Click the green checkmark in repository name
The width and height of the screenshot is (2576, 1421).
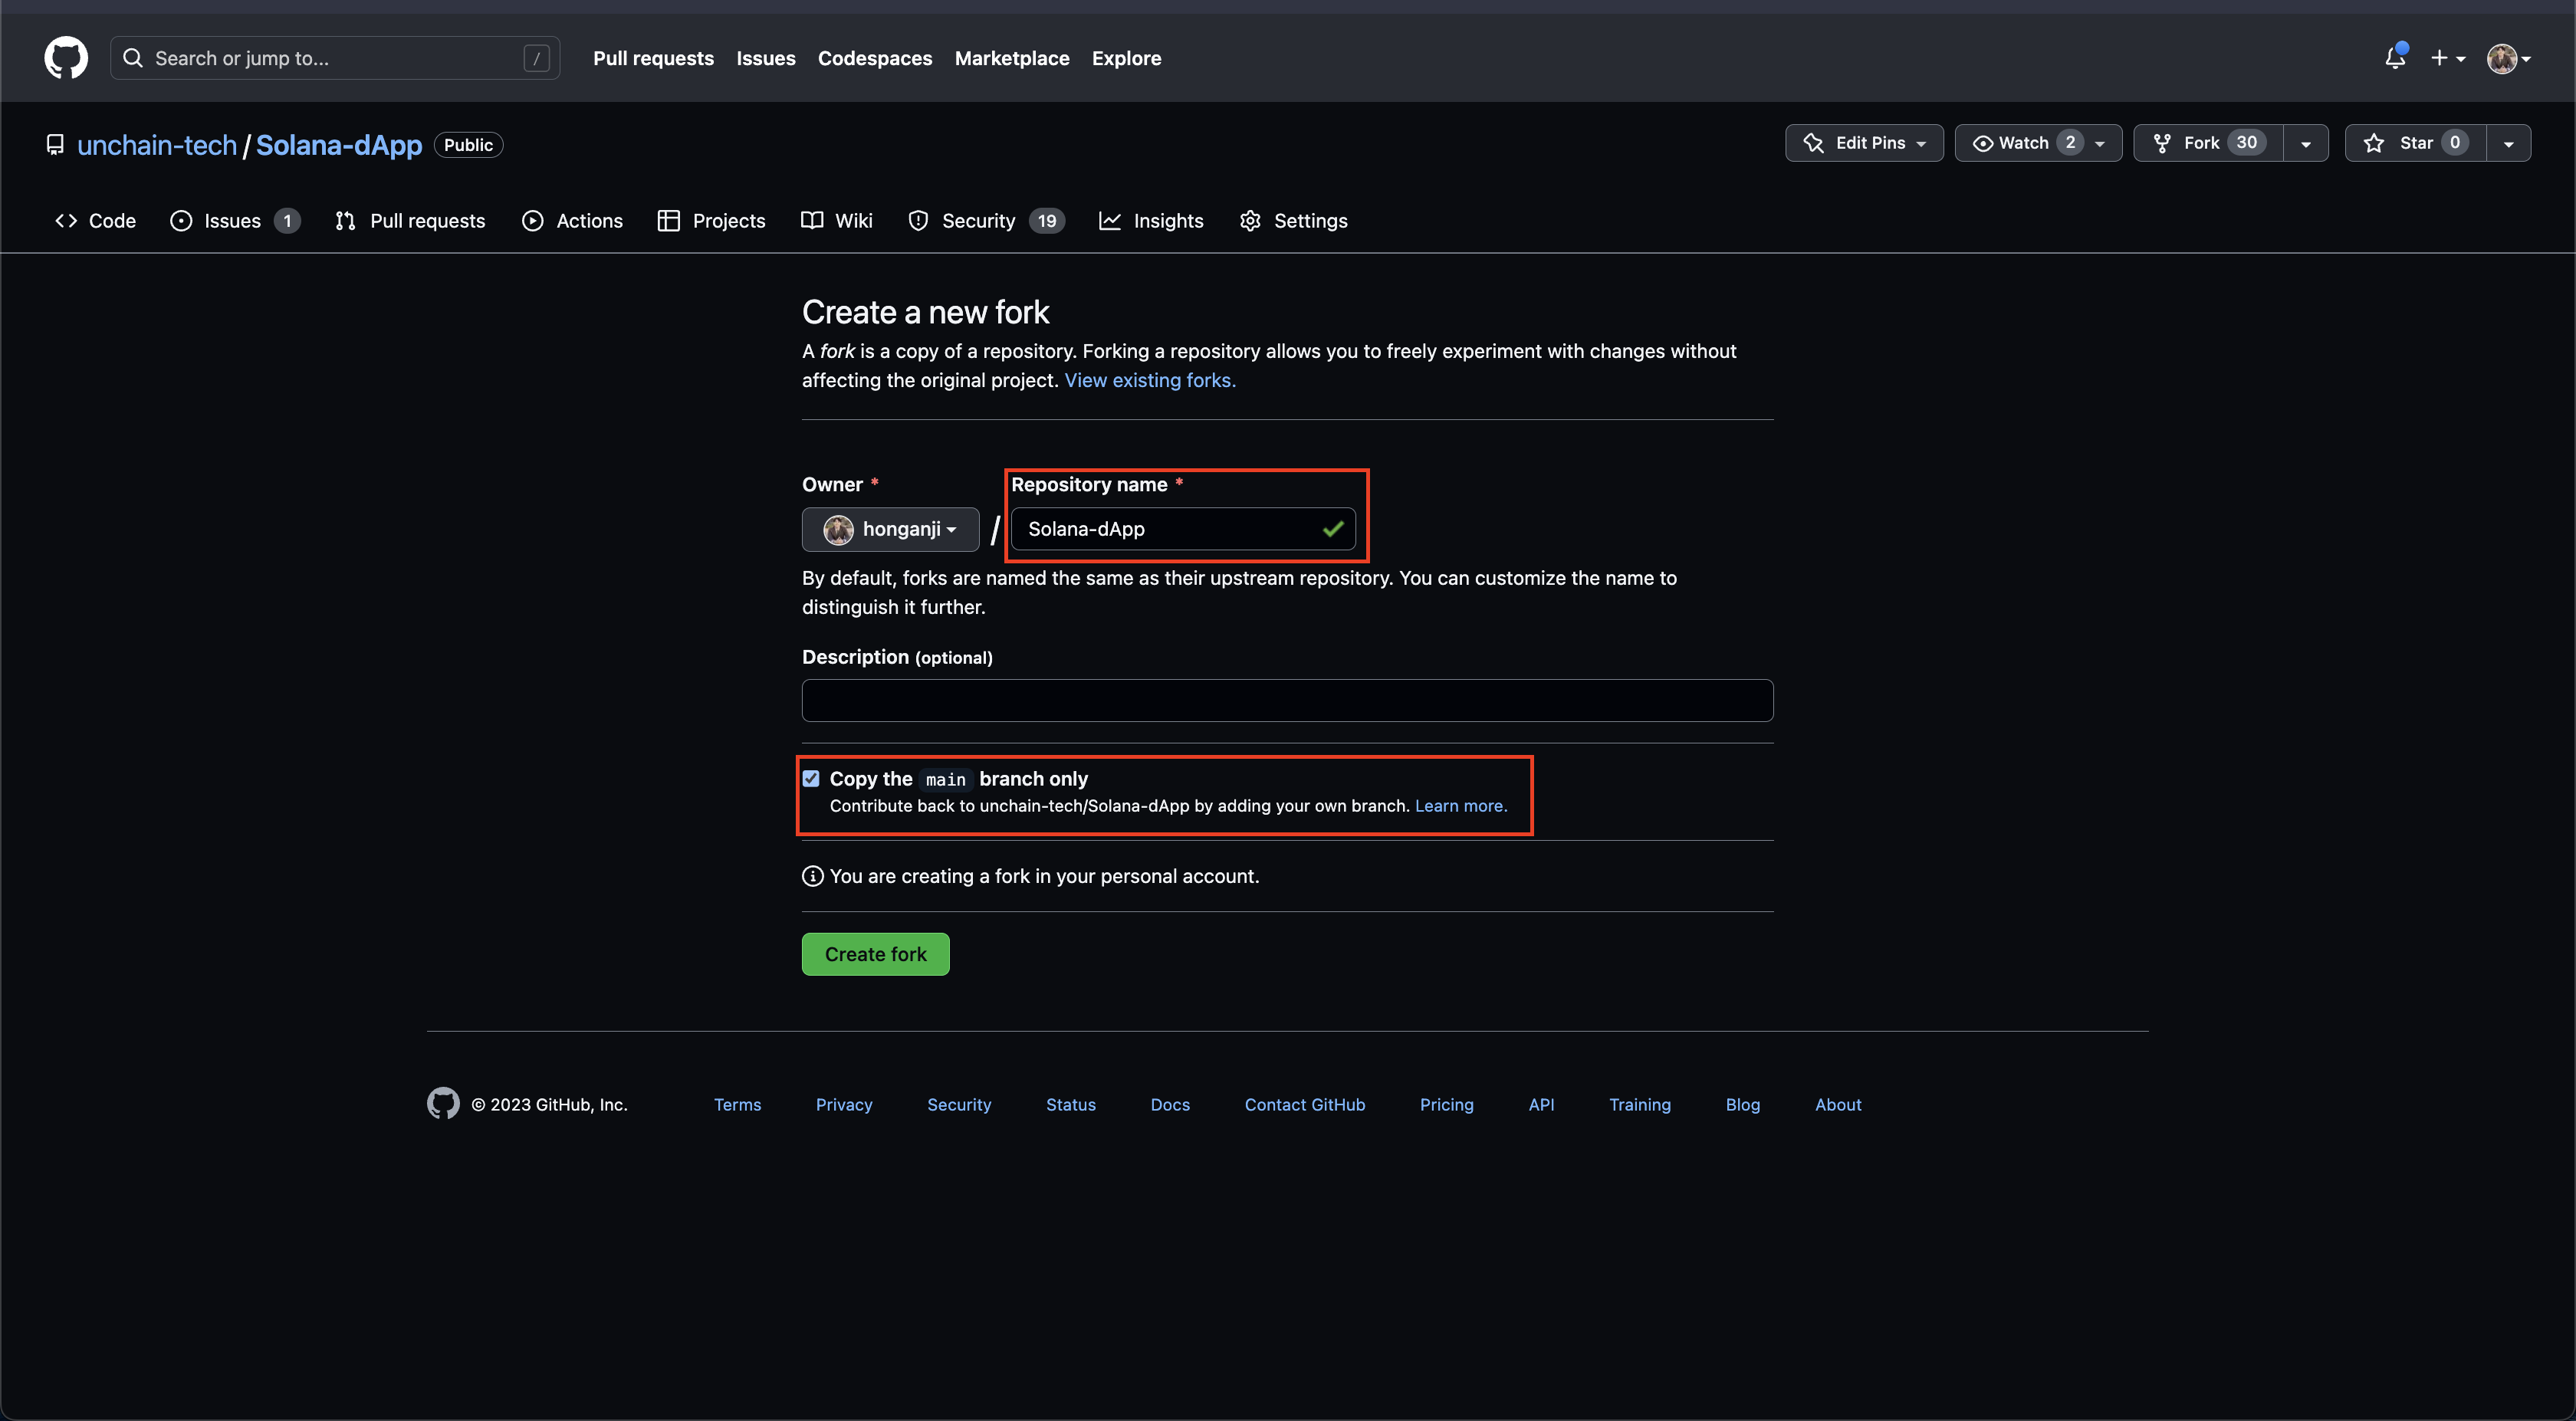tap(1332, 529)
